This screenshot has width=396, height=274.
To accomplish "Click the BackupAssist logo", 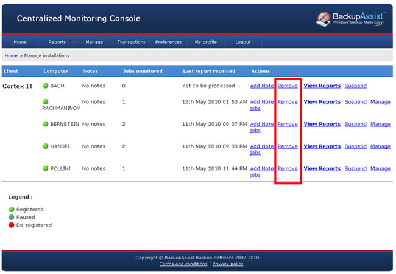I will click(350, 19).
